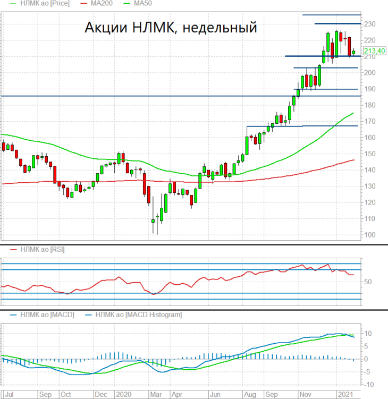
Task: Click the 2021 label on time axis
Action: tap(345, 394)
